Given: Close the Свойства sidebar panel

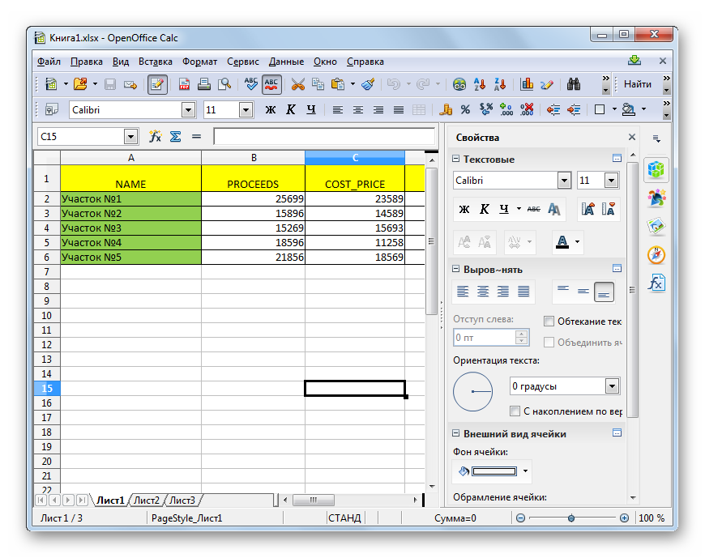Looking at the screenshot, I should click(632, 137).
